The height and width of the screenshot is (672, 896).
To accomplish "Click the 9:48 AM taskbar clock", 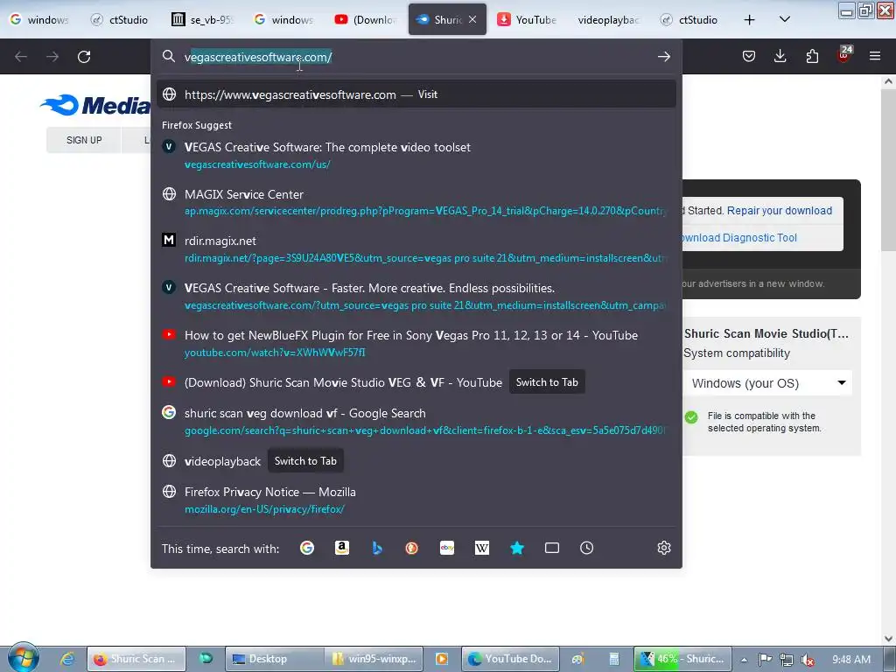I will (850, 660).
